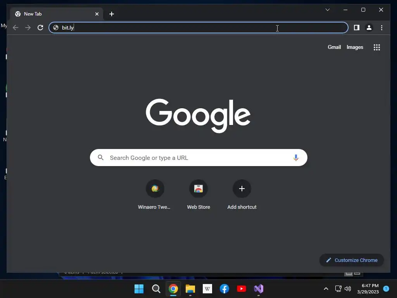Open YouTube from the taskbar
The image size is (397, 298).
[x=242, y=289]
